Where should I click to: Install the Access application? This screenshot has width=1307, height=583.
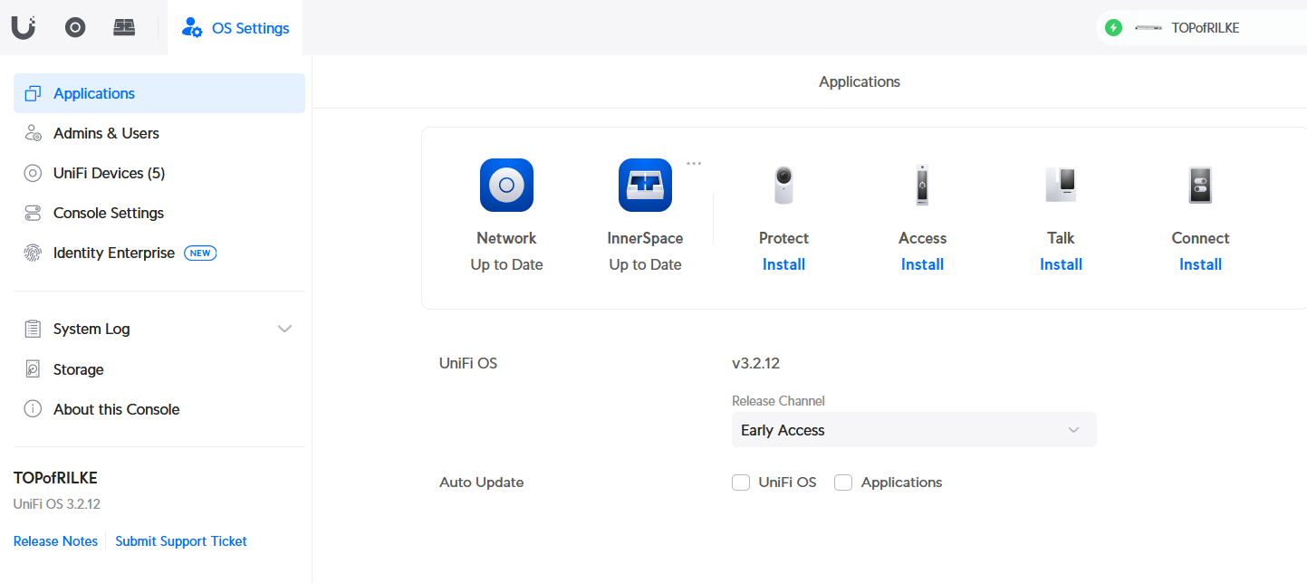pyautogui.click(x=922, y=264)
